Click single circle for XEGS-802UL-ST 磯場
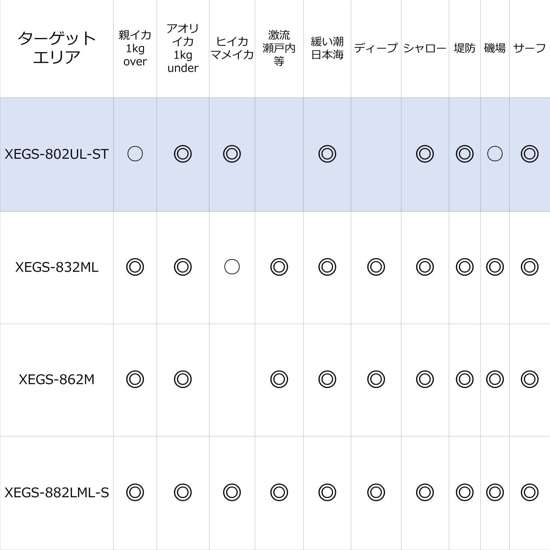The image size is (550, 550). (x=495, y=154)
